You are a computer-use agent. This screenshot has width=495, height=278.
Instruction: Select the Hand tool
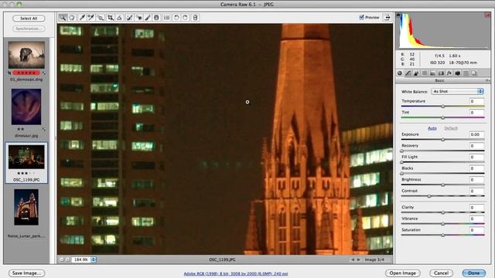pyautogui.click(x=72, y=18)
